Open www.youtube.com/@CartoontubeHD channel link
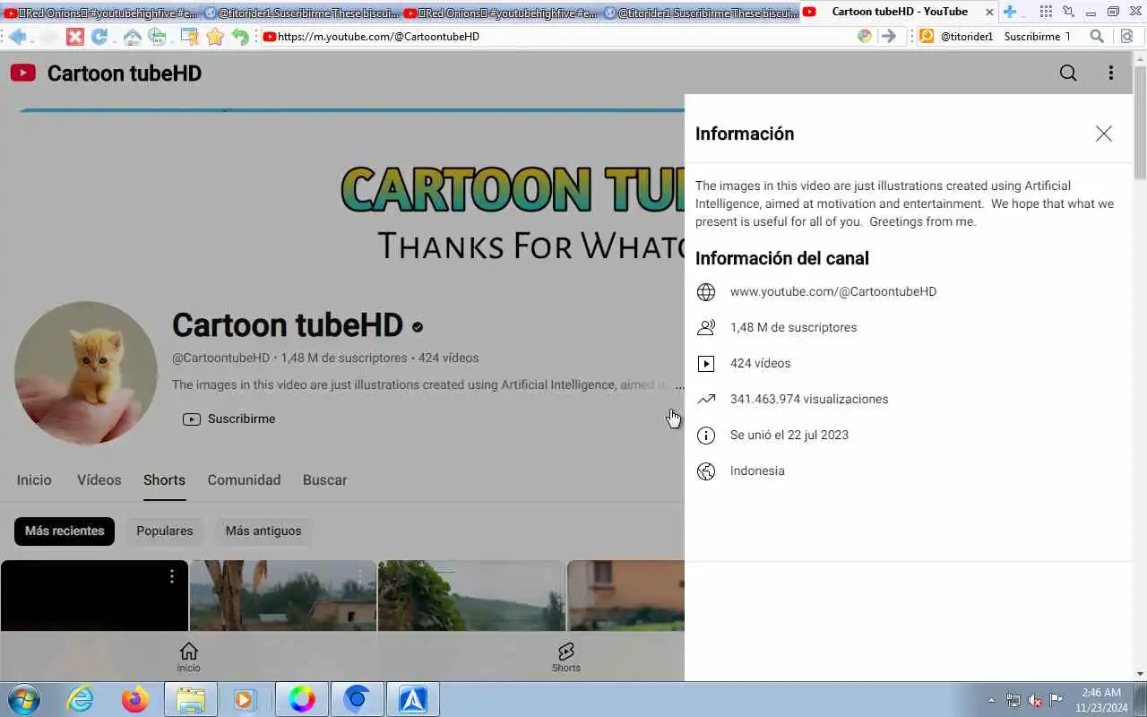The height and width of the screenshot is (717, 1147). point(833,292)
